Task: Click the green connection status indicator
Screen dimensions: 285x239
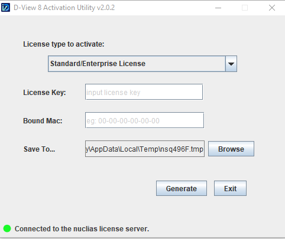Action: click(x=7, y=228)
